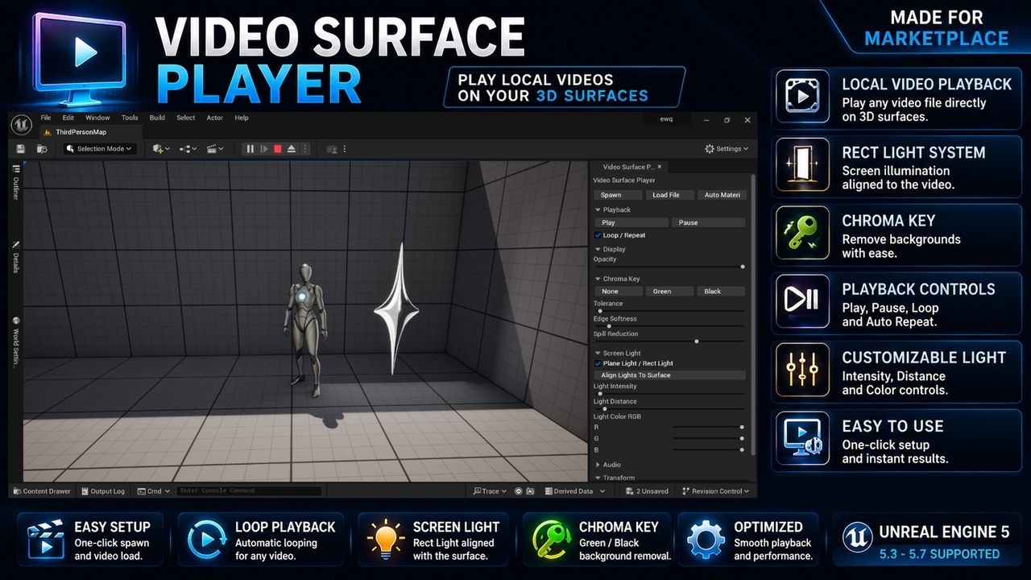This screenshot has width=1031, height=580.
Task: Open the Actor menu
Action: click(214, 118)
